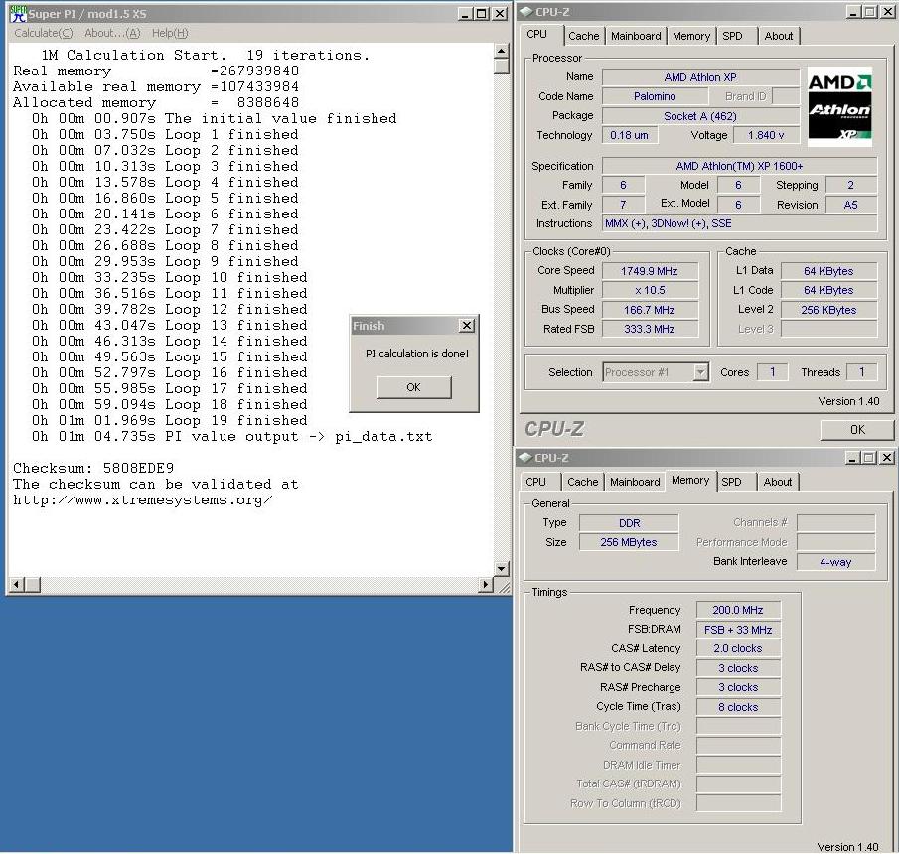Click the Bus Speed 166.7 MHz field

[650, 310]
